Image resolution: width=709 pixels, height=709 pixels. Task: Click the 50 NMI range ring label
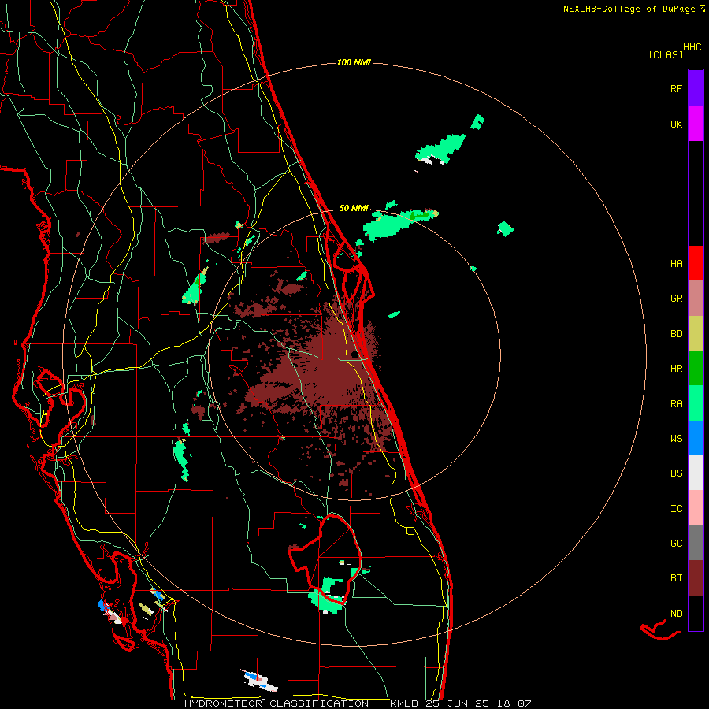(354, 208)
